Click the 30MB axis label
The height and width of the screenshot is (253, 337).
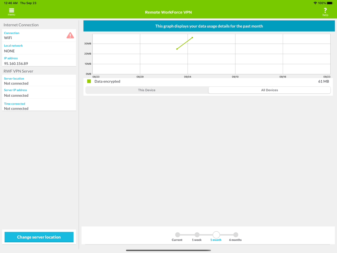click(88, 43)
